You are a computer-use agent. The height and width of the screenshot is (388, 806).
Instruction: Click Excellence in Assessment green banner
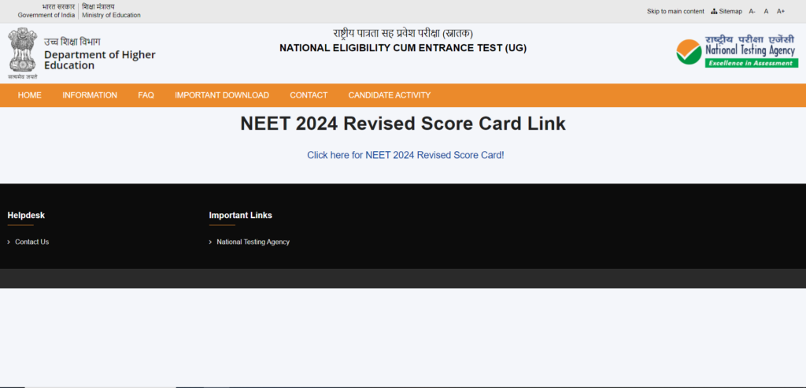point(752,63)
